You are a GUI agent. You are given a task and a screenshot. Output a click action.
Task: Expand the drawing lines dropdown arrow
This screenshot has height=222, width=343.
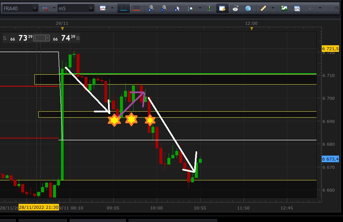[320, 8]
